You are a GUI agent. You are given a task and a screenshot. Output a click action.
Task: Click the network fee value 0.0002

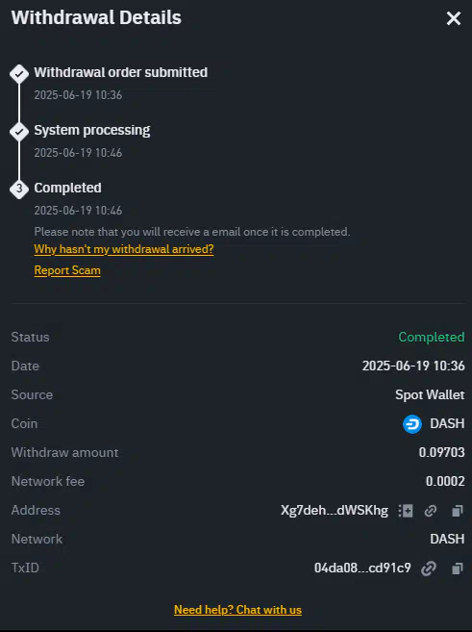(x=445, y=481)
